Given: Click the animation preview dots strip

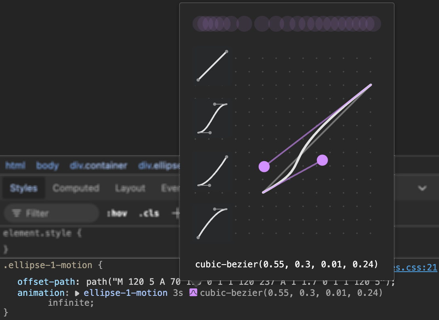Looking at the screenshot, I should (287, 24).
